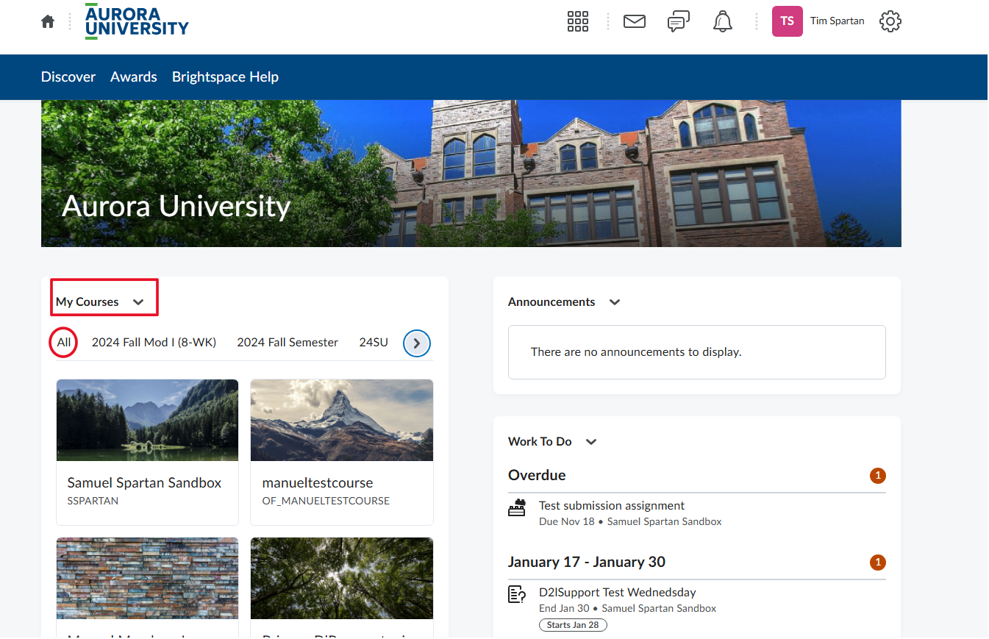Open the subscription alerts chat icon
This screenshot has width=989, height=639.
678,21
